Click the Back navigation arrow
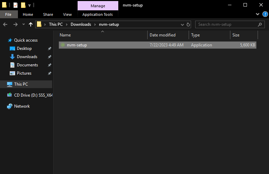269x174 pixels. tap(5, 24)
